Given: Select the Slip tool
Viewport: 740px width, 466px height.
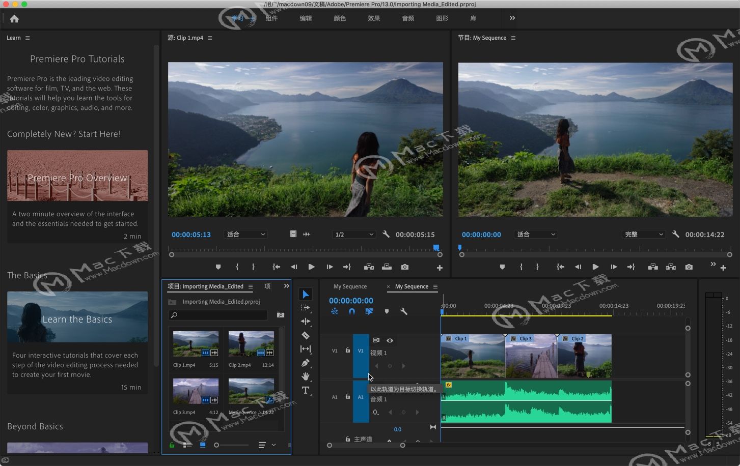Looking at the screenshot, I should (305, 349).
